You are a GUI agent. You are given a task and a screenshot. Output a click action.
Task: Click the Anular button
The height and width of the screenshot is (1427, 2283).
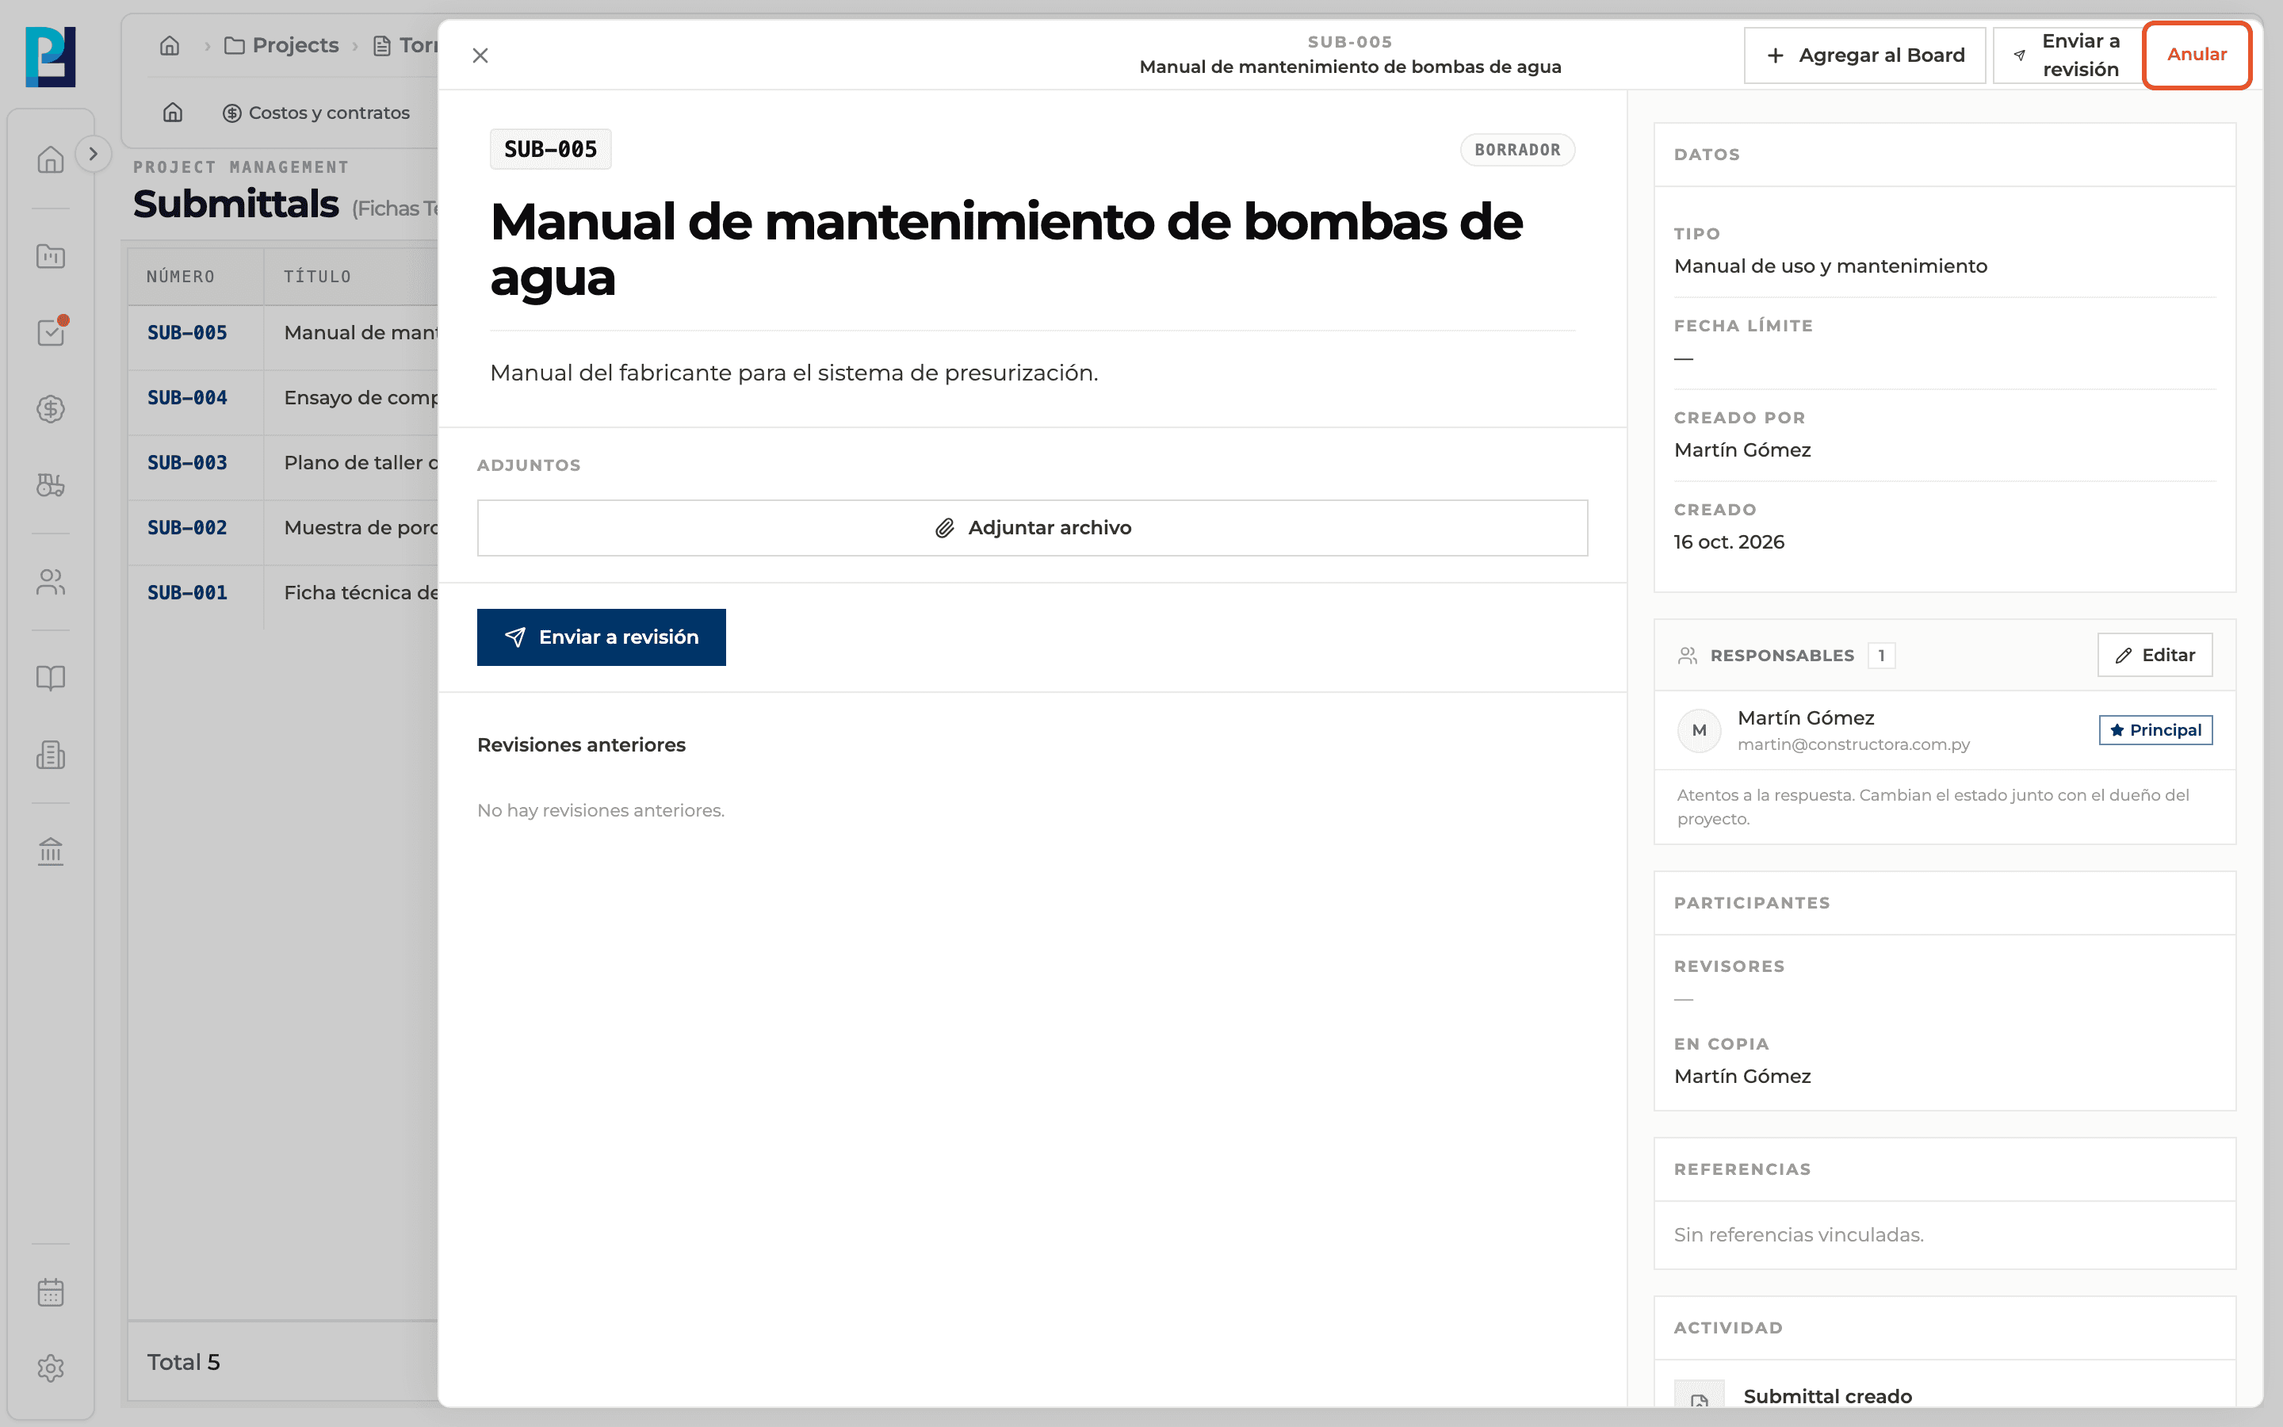2197,55
